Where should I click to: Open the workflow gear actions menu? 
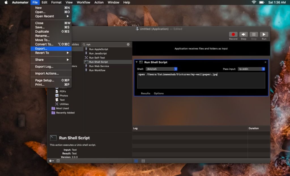tap(51, 161)
